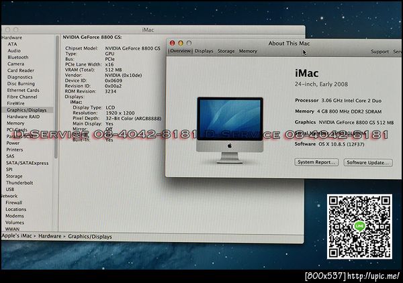Viewport: 403px width, 283px height.
Task: Open Diagnostics hardware entry
Action: (19, 77)
